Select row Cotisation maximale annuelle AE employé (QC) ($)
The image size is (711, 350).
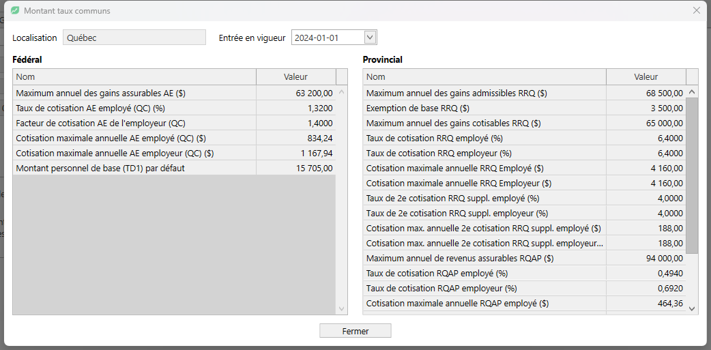[x=174, y=138]
